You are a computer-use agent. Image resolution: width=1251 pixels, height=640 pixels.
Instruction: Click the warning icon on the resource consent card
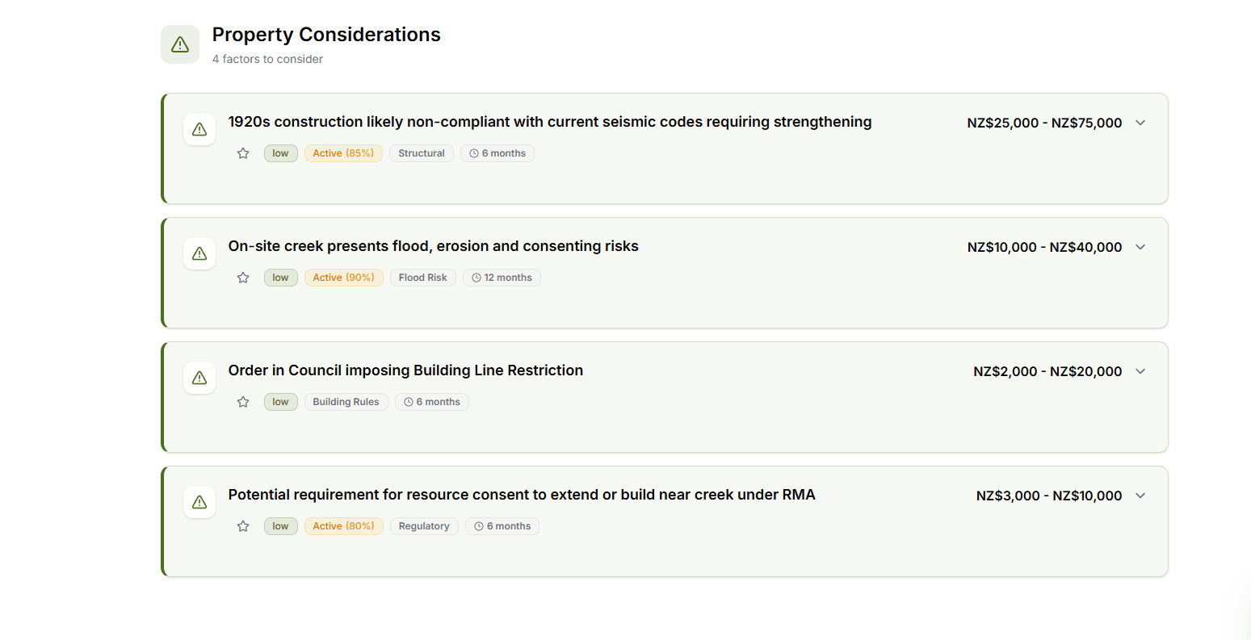[199, 502]
